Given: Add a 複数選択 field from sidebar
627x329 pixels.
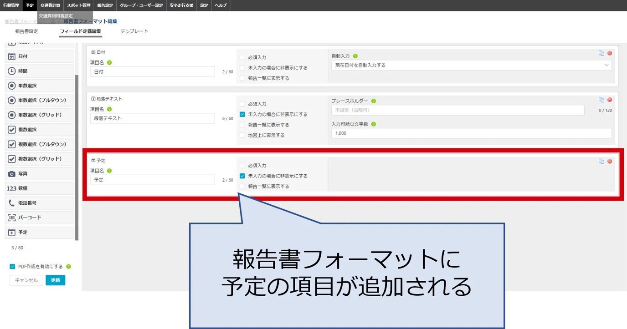Looking at the screenshot, I should point(39,130).
